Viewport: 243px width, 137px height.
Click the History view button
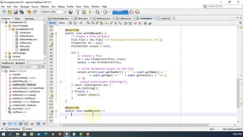click(62, 23)
